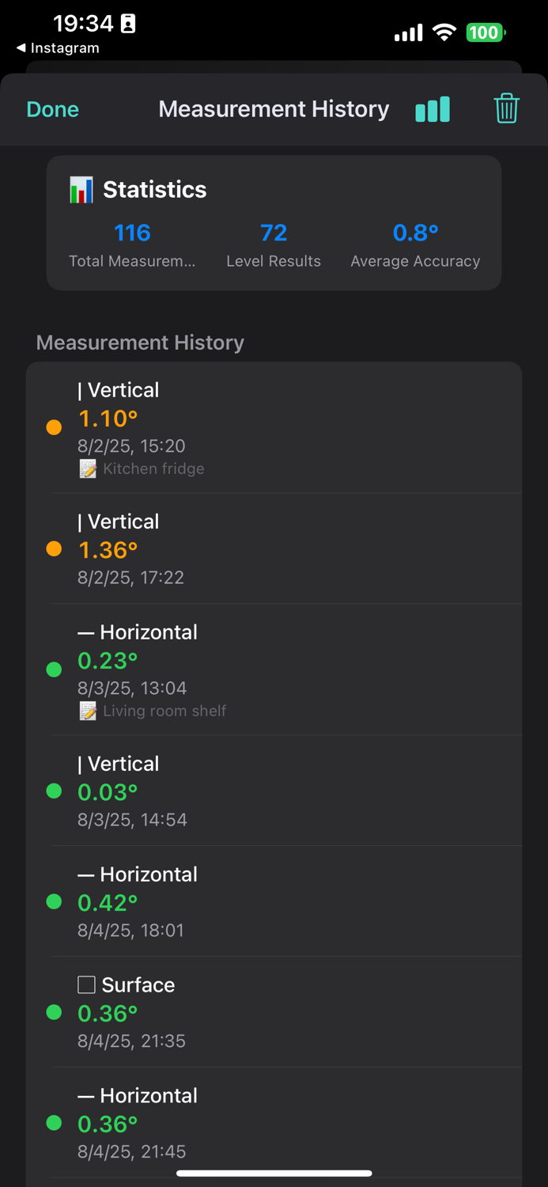Select the 0.36° Surface measurement entry
This screenshot has width=548, height=1187.
coord(274,1012)
